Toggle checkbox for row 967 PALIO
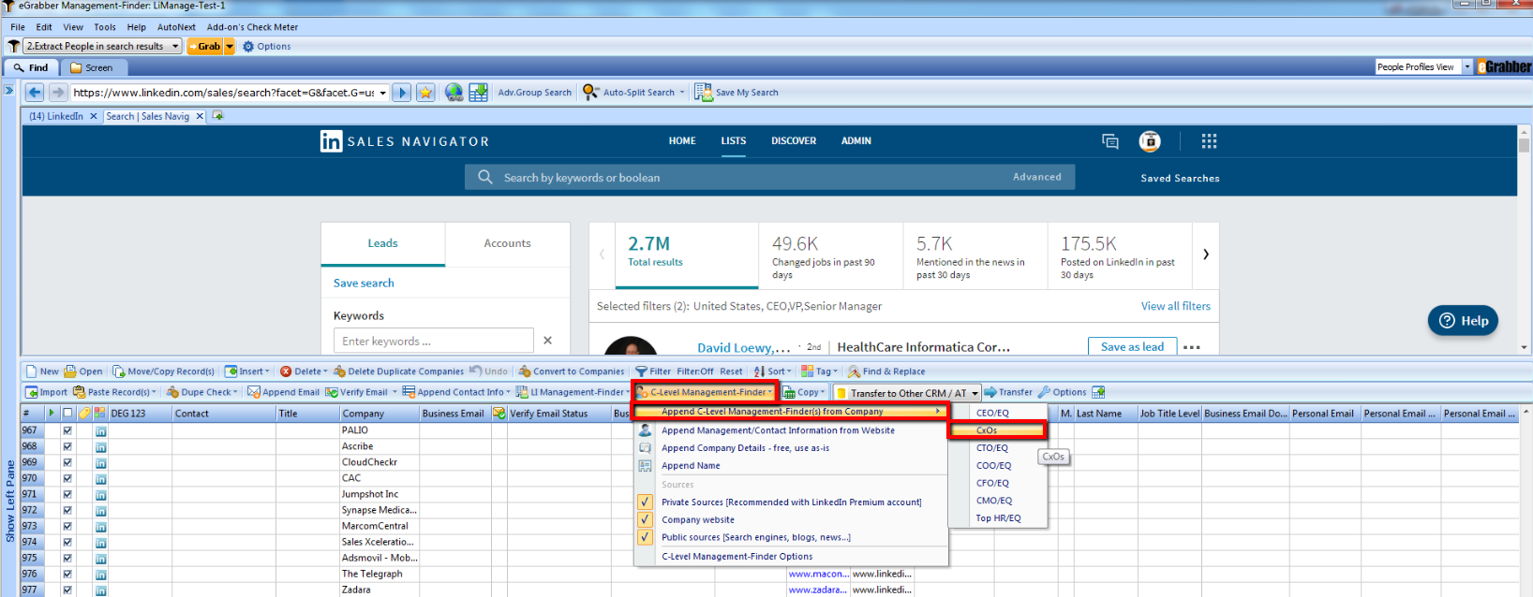This screenshot has width=1533, height=597. pyautogui.click(x=67, y=431)
